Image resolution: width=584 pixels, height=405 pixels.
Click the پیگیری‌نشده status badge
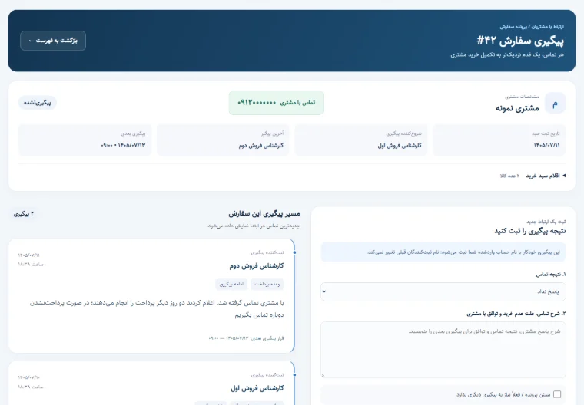coord(37,103)
